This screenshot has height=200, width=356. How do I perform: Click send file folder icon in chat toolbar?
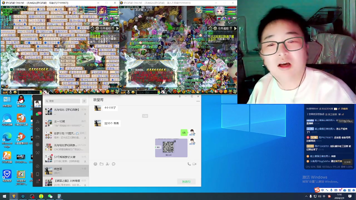[x=102, y=164]
